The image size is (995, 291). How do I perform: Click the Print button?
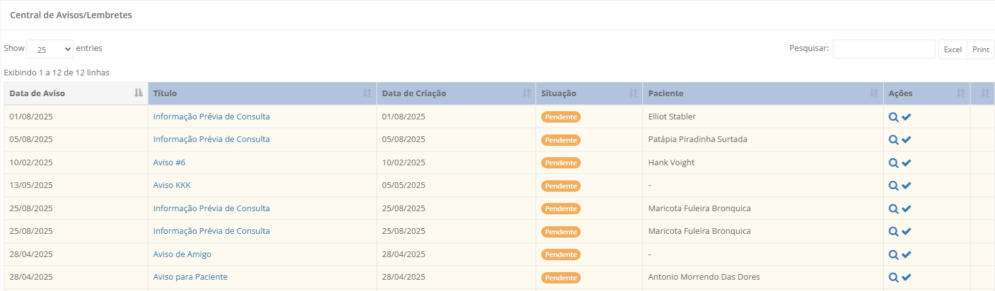coord(981,49)
